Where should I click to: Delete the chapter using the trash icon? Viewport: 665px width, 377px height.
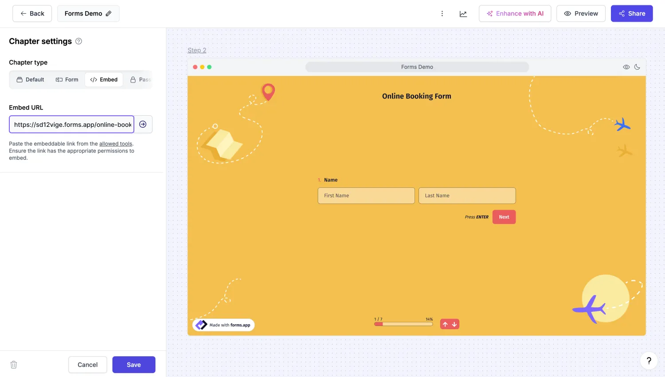pyautogui.click(x=14, y=364)
